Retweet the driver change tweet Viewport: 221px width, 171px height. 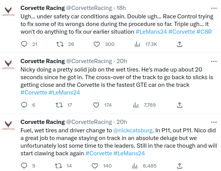tap(58, 166)
